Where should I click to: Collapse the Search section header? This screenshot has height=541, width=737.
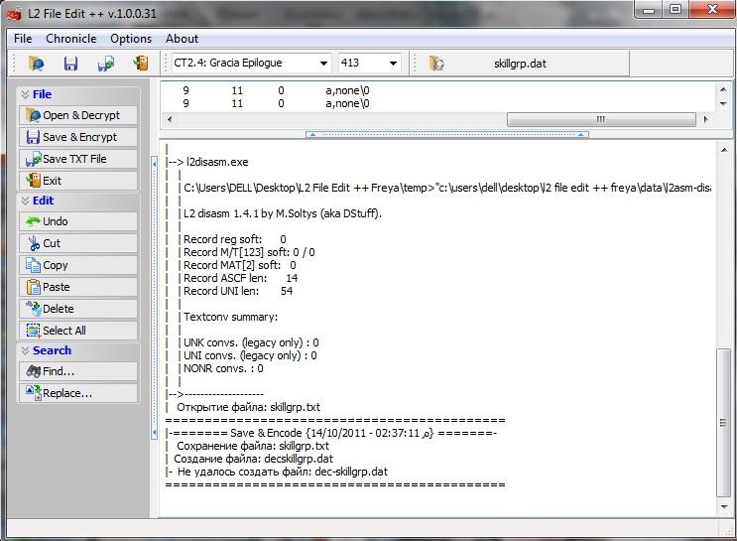pyautogui.click(x=77, y=350)
